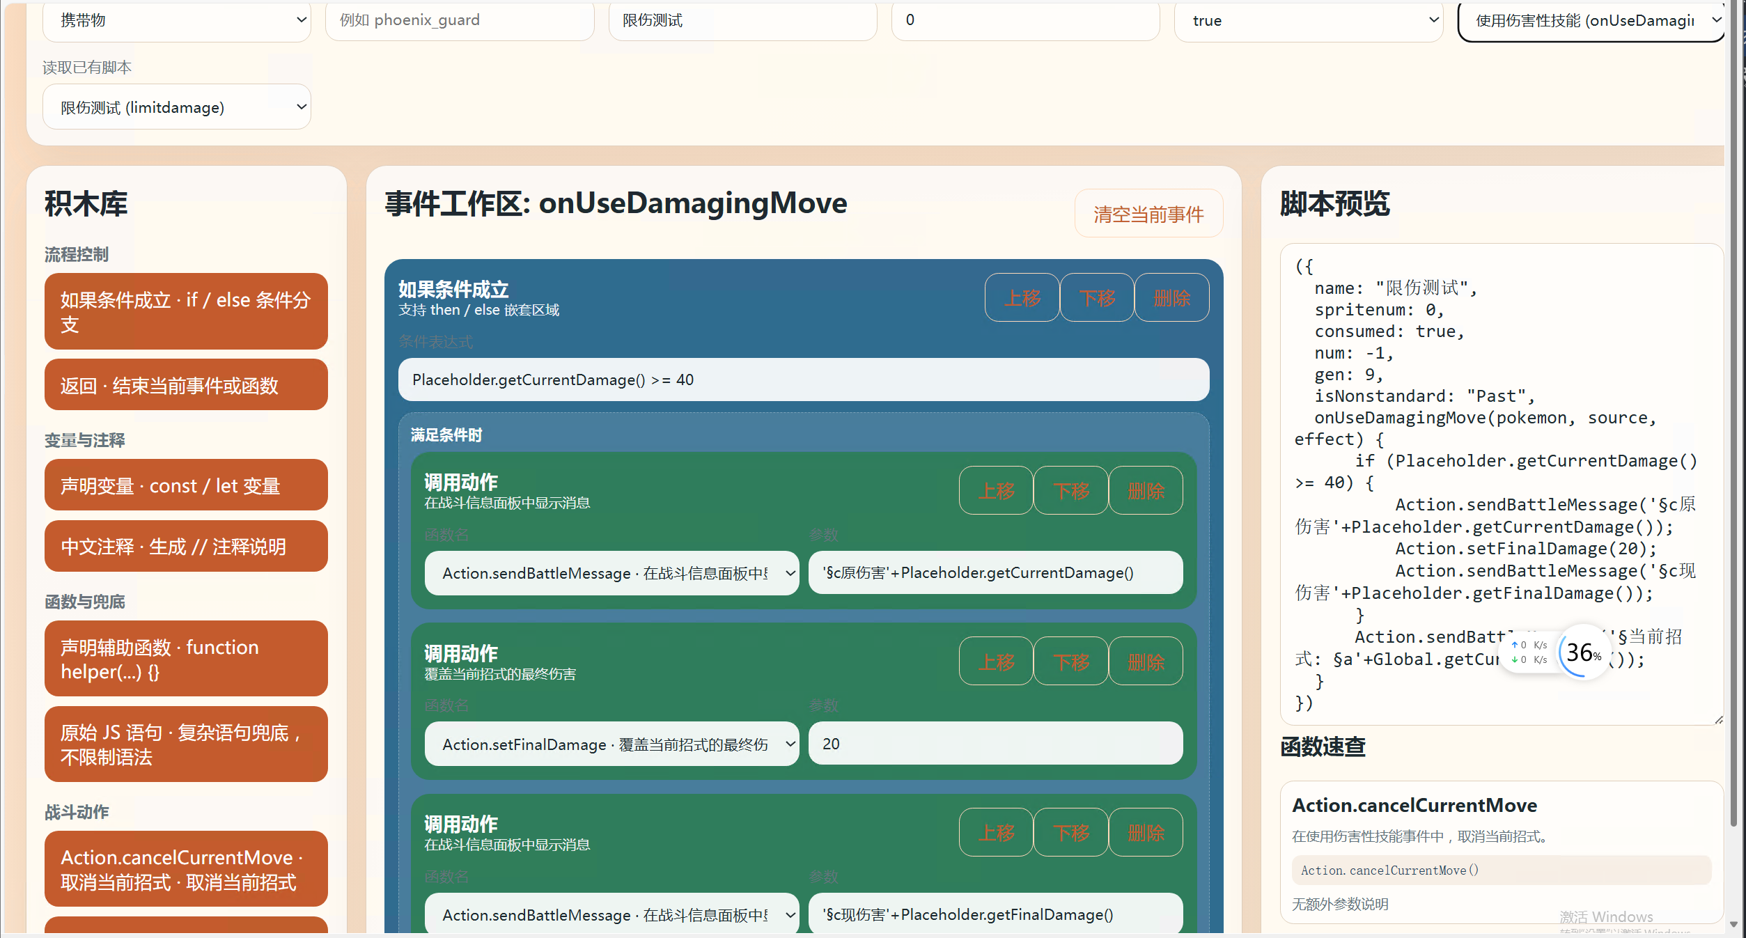Click the 函数与兜底 section label
1746x938 pixels.
[85, 602]
